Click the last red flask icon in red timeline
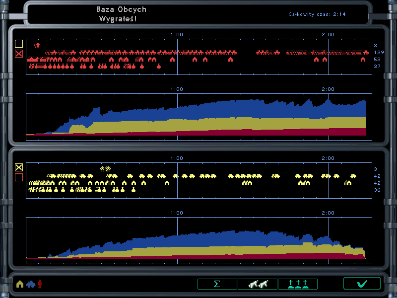Image resolution: width=397 pixels, height=298 pixels. tap(159, 67)
